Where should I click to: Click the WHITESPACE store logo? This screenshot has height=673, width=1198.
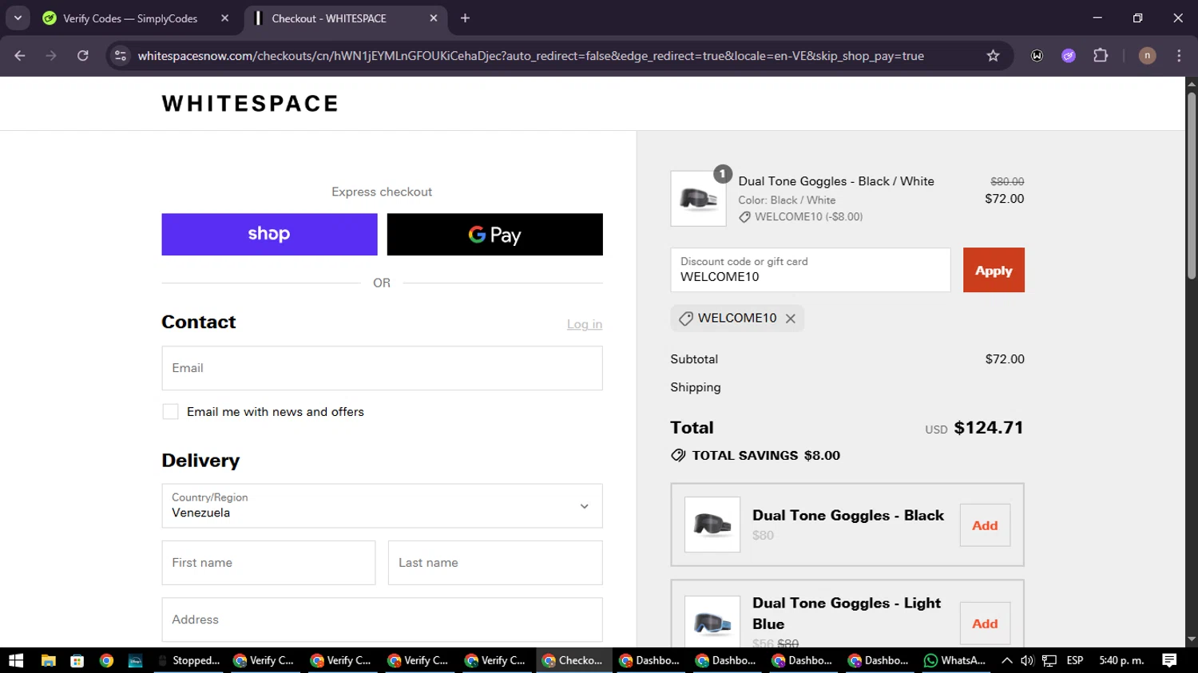pyautogui.click(x=250, y=104)
